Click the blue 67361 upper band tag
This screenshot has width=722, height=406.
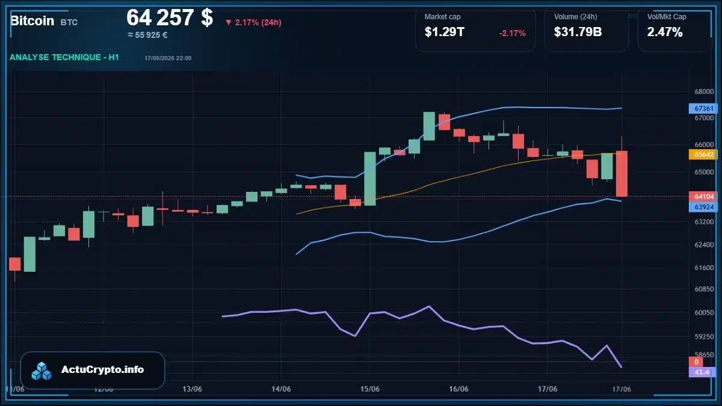click(703, 109)
